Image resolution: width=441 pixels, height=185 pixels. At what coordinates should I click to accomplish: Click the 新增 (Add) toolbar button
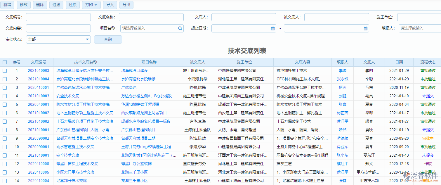(7, 5)
